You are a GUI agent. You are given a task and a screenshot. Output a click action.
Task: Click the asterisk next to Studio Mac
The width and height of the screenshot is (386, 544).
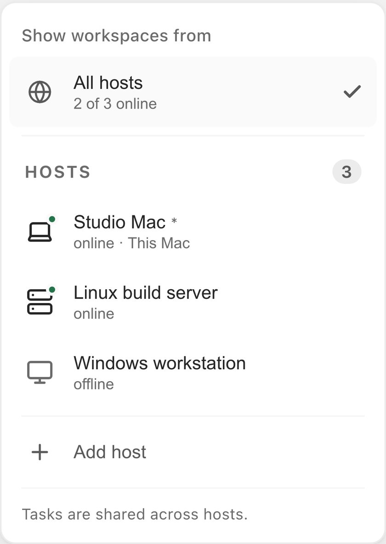click(x=174, y=220)
